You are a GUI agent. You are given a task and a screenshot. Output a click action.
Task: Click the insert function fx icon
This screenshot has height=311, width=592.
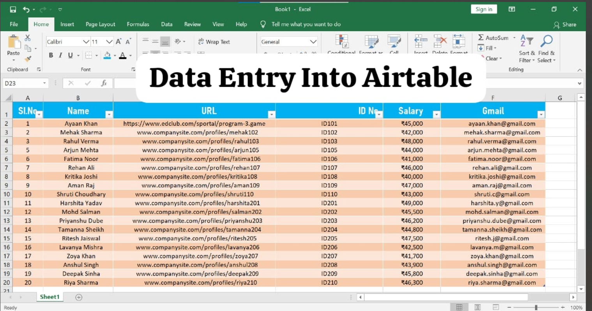click(x=104, y=83)
